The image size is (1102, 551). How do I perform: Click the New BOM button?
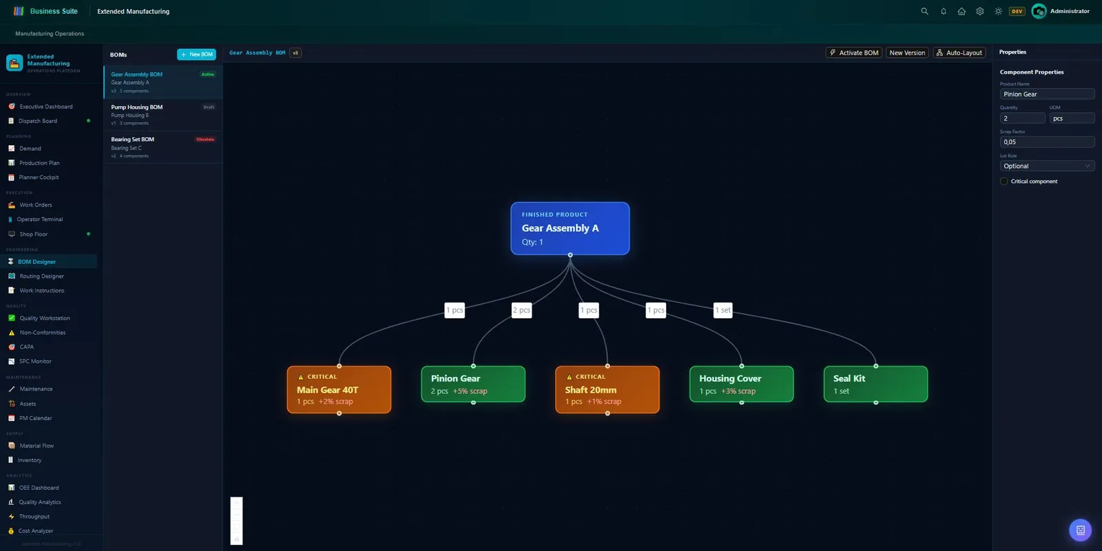196,54
